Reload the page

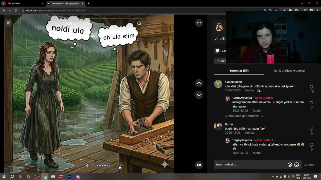click(16, 10)
